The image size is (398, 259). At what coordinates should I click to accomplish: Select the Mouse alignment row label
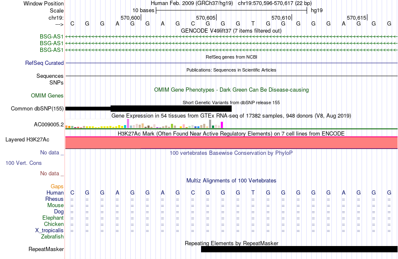point(55,205)
